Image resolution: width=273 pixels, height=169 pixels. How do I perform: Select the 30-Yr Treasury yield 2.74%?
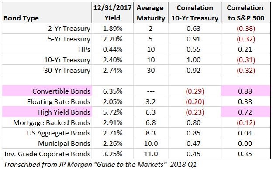coord(112,70)
